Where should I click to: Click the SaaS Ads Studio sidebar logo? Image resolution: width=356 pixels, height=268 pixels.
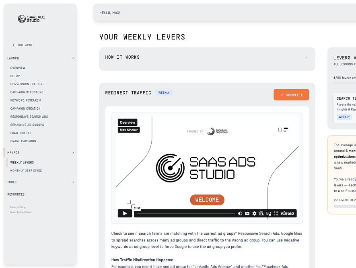31,19
